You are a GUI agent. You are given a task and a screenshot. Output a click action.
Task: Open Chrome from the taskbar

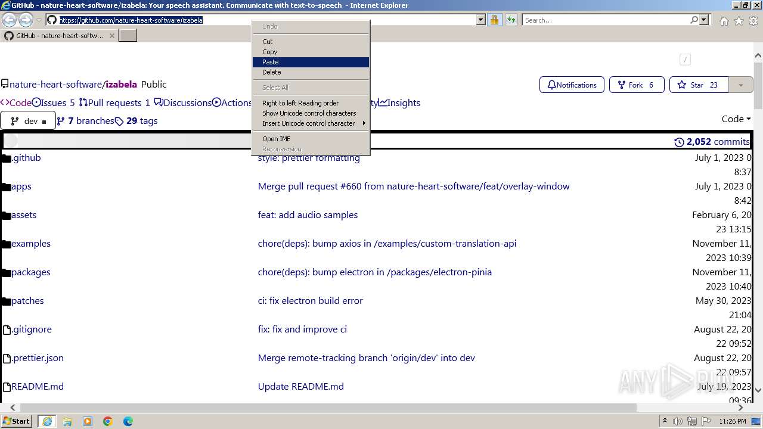[x=108, y=421]
